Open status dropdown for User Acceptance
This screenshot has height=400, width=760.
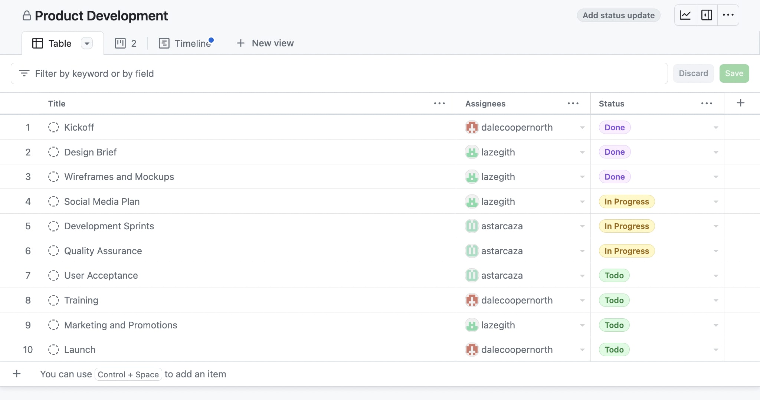click(716, 276)
